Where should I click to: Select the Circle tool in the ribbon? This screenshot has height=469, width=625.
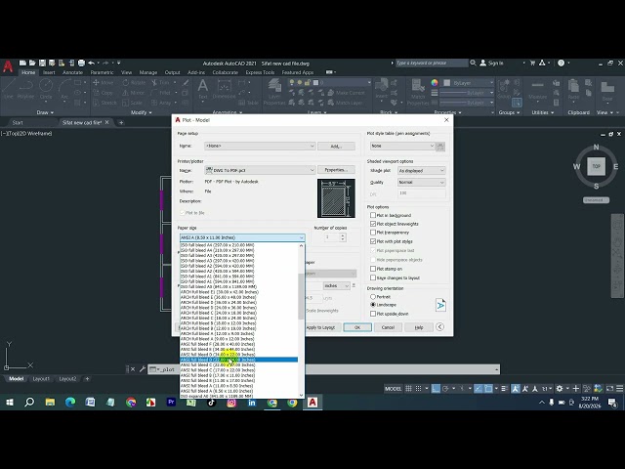pyautogui.click(x=46, y=89)
